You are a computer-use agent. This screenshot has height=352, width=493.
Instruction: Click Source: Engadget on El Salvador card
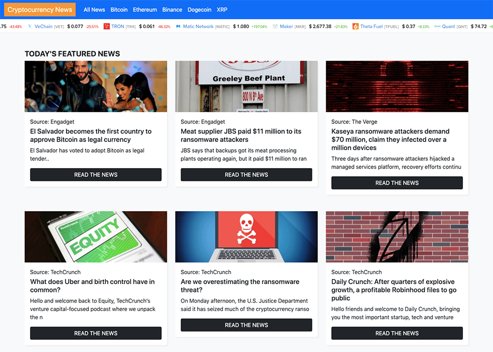pyautogui.click(x=52, y=122)
